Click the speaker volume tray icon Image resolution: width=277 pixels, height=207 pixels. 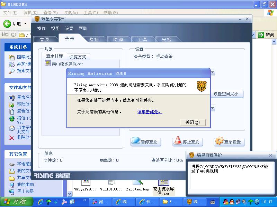coord(244,202)
